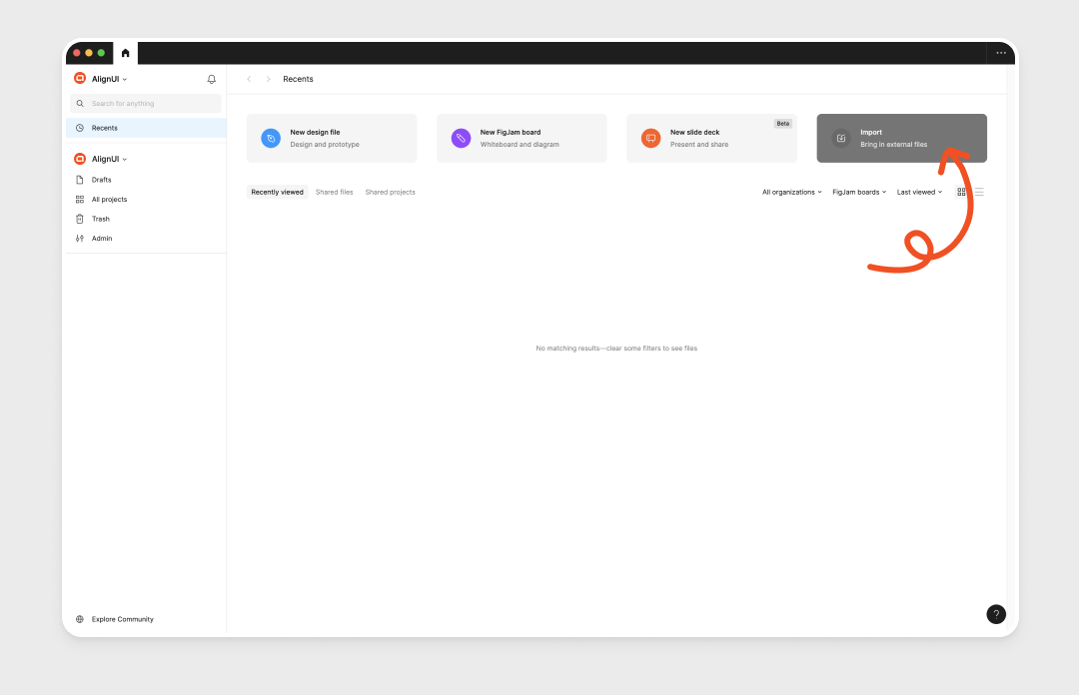Open Explore Community link
The image size is (1079, 695).
pyautogui.click(x=122, y=619)
